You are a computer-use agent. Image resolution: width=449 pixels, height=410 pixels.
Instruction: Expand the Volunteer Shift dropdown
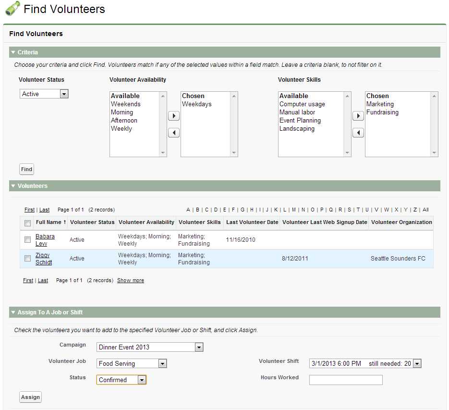(365, 364)
